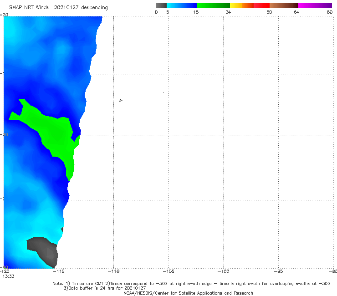Screen dimensions: 337x296
Task: Click the 'Data buffer is 24 hrs' note
Action: click(105, 288)
